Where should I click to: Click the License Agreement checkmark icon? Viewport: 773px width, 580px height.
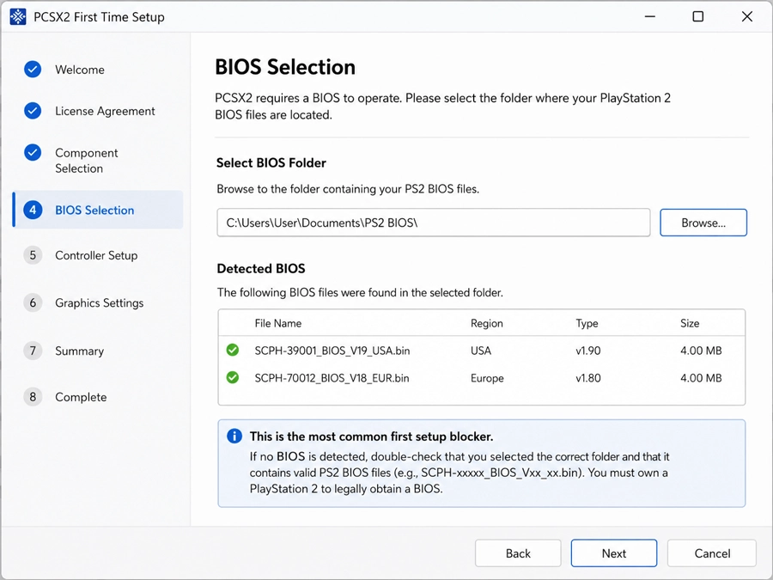coord(33,111)
